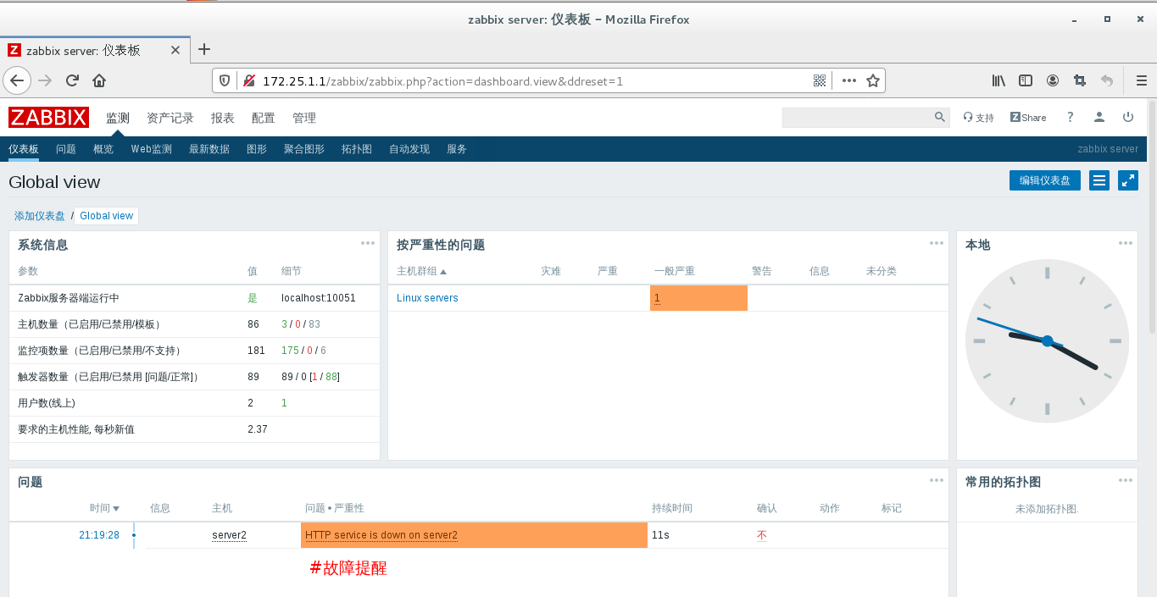The image size is (1157, 597).
Task: Click the 不 acknowledge link
Action: (x=762, y=535)
